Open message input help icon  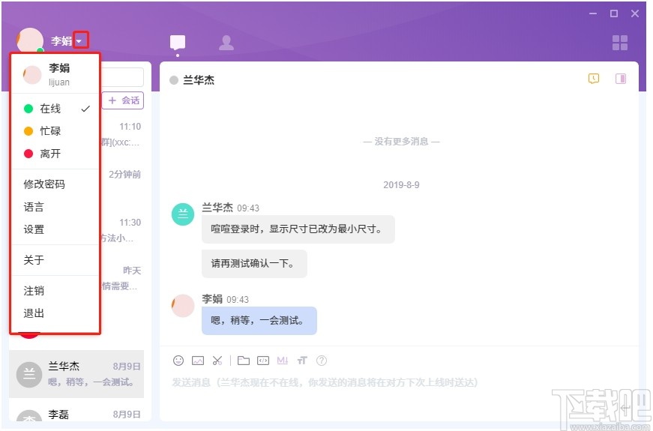[322, 361]
